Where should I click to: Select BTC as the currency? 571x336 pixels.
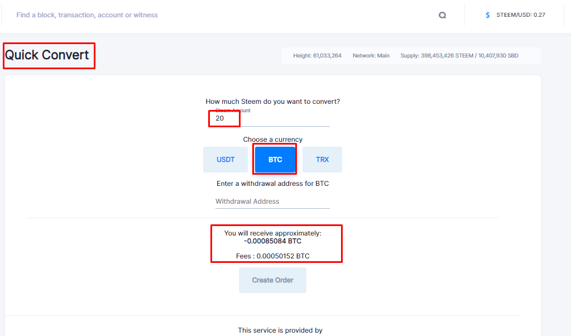click(275, 160)
